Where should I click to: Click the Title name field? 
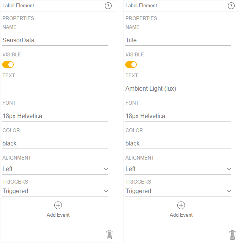pyautogui.click(x=178, y=40)
